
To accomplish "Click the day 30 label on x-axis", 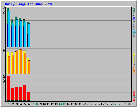I will click(x=124, y=104).
